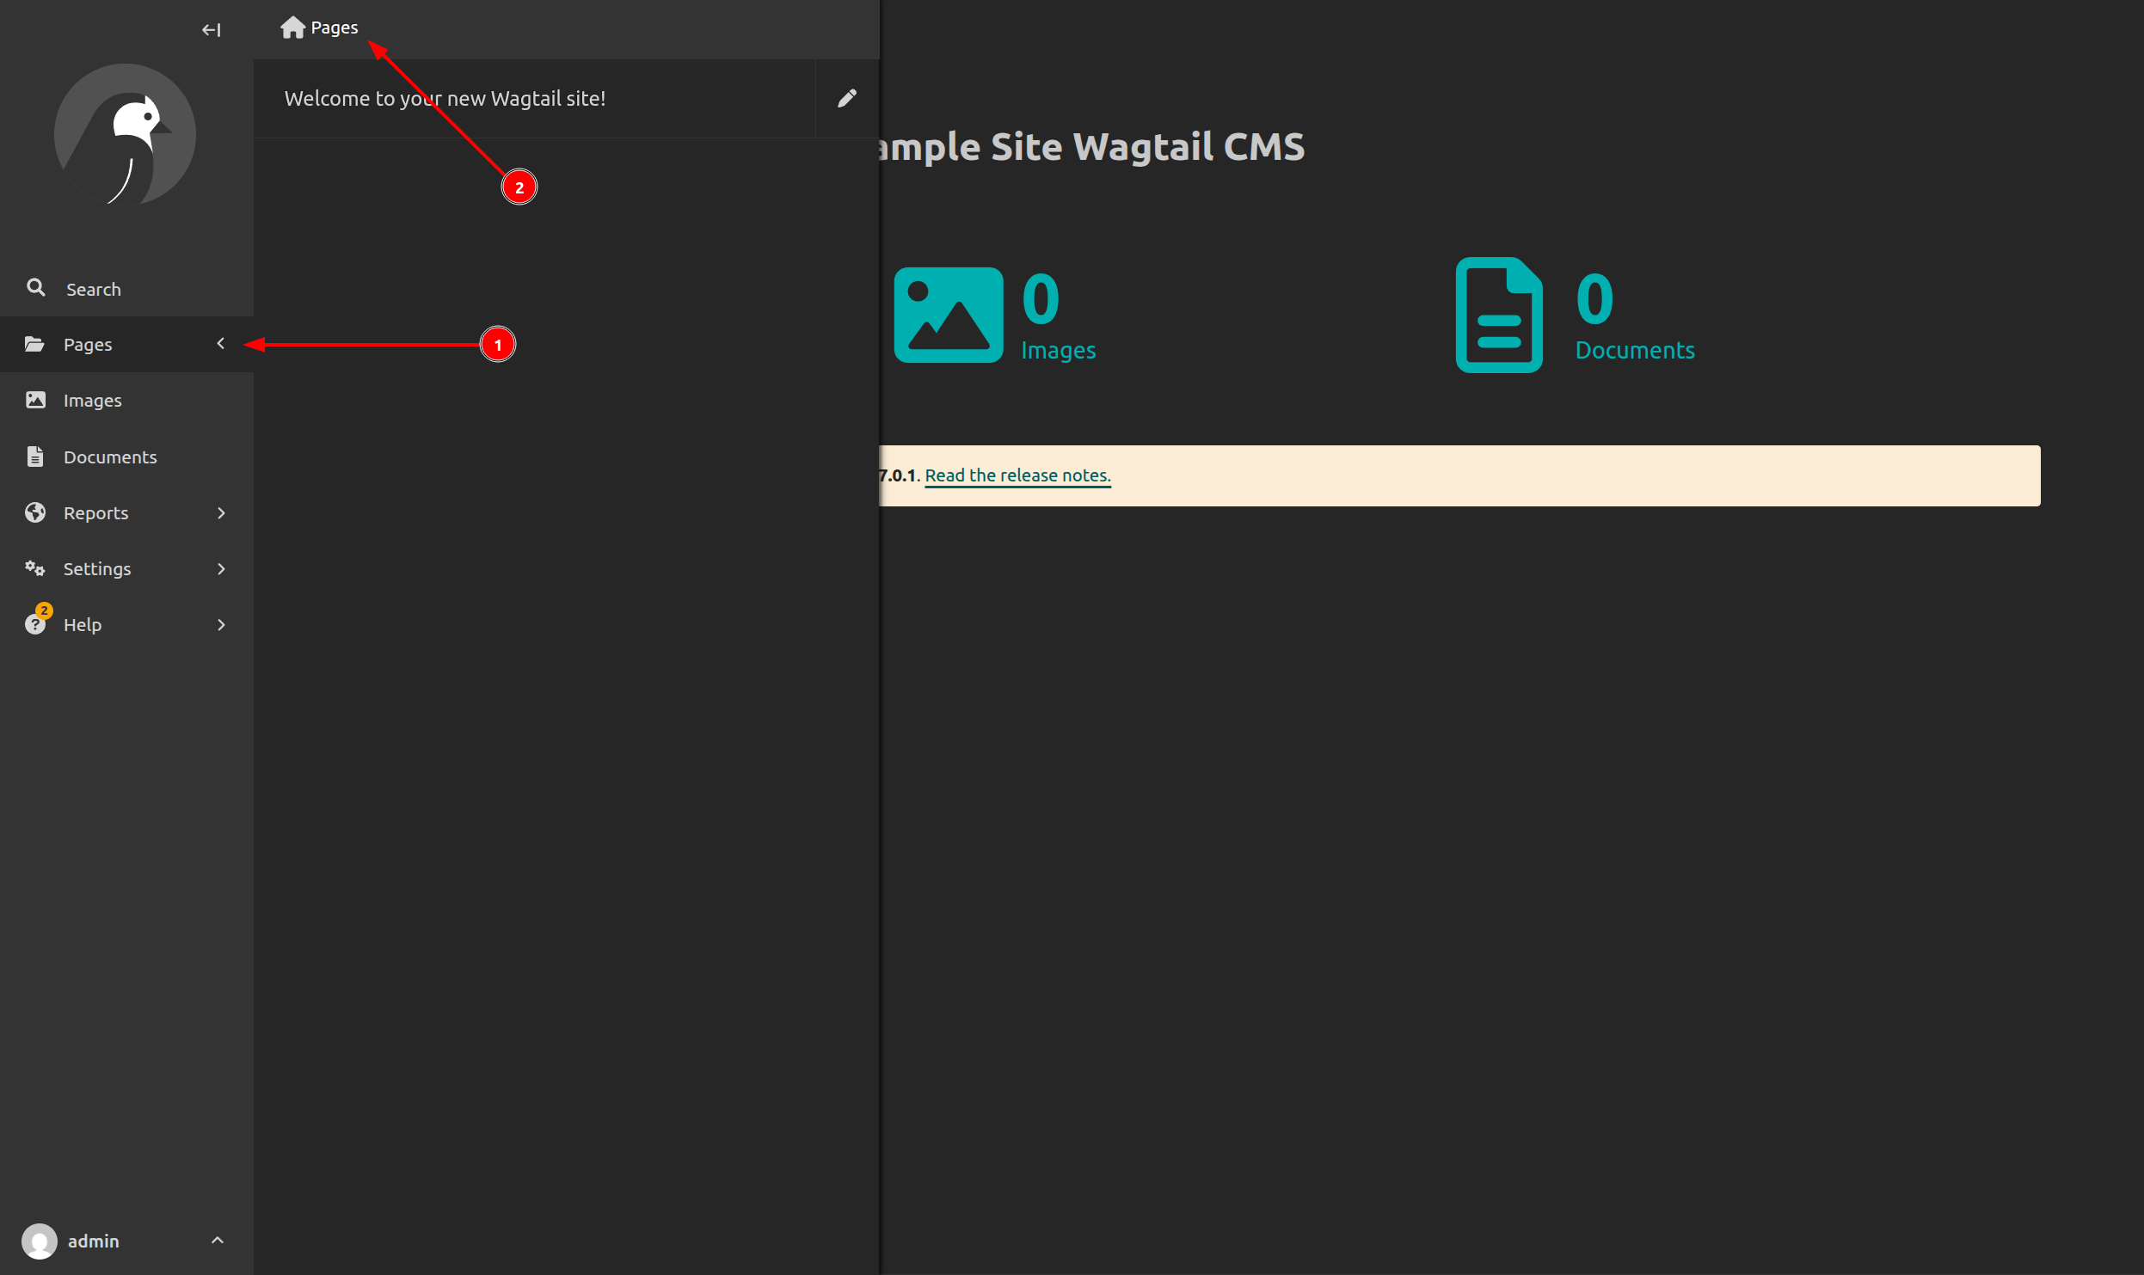The height and width of the screenshot is (1275, 2144).
Task: Expand the Reports submenu chevron
Action: pos(221,513)
